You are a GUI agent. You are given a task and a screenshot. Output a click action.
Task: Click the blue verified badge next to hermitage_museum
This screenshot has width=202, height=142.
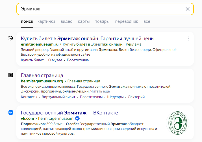(x=77, y=118)
